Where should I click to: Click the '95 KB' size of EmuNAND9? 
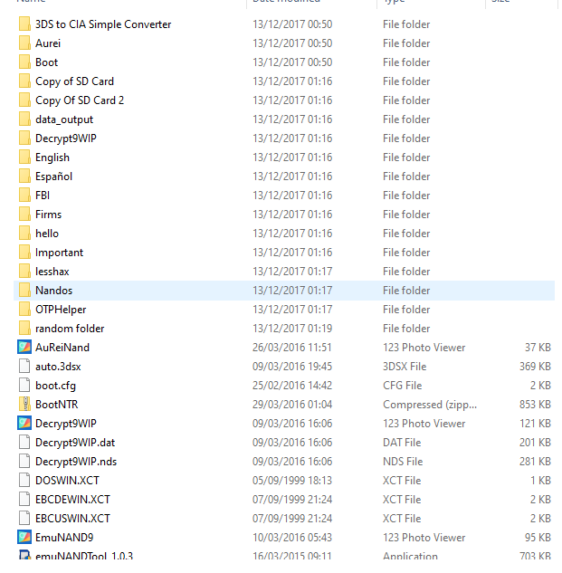pos(538,538)
